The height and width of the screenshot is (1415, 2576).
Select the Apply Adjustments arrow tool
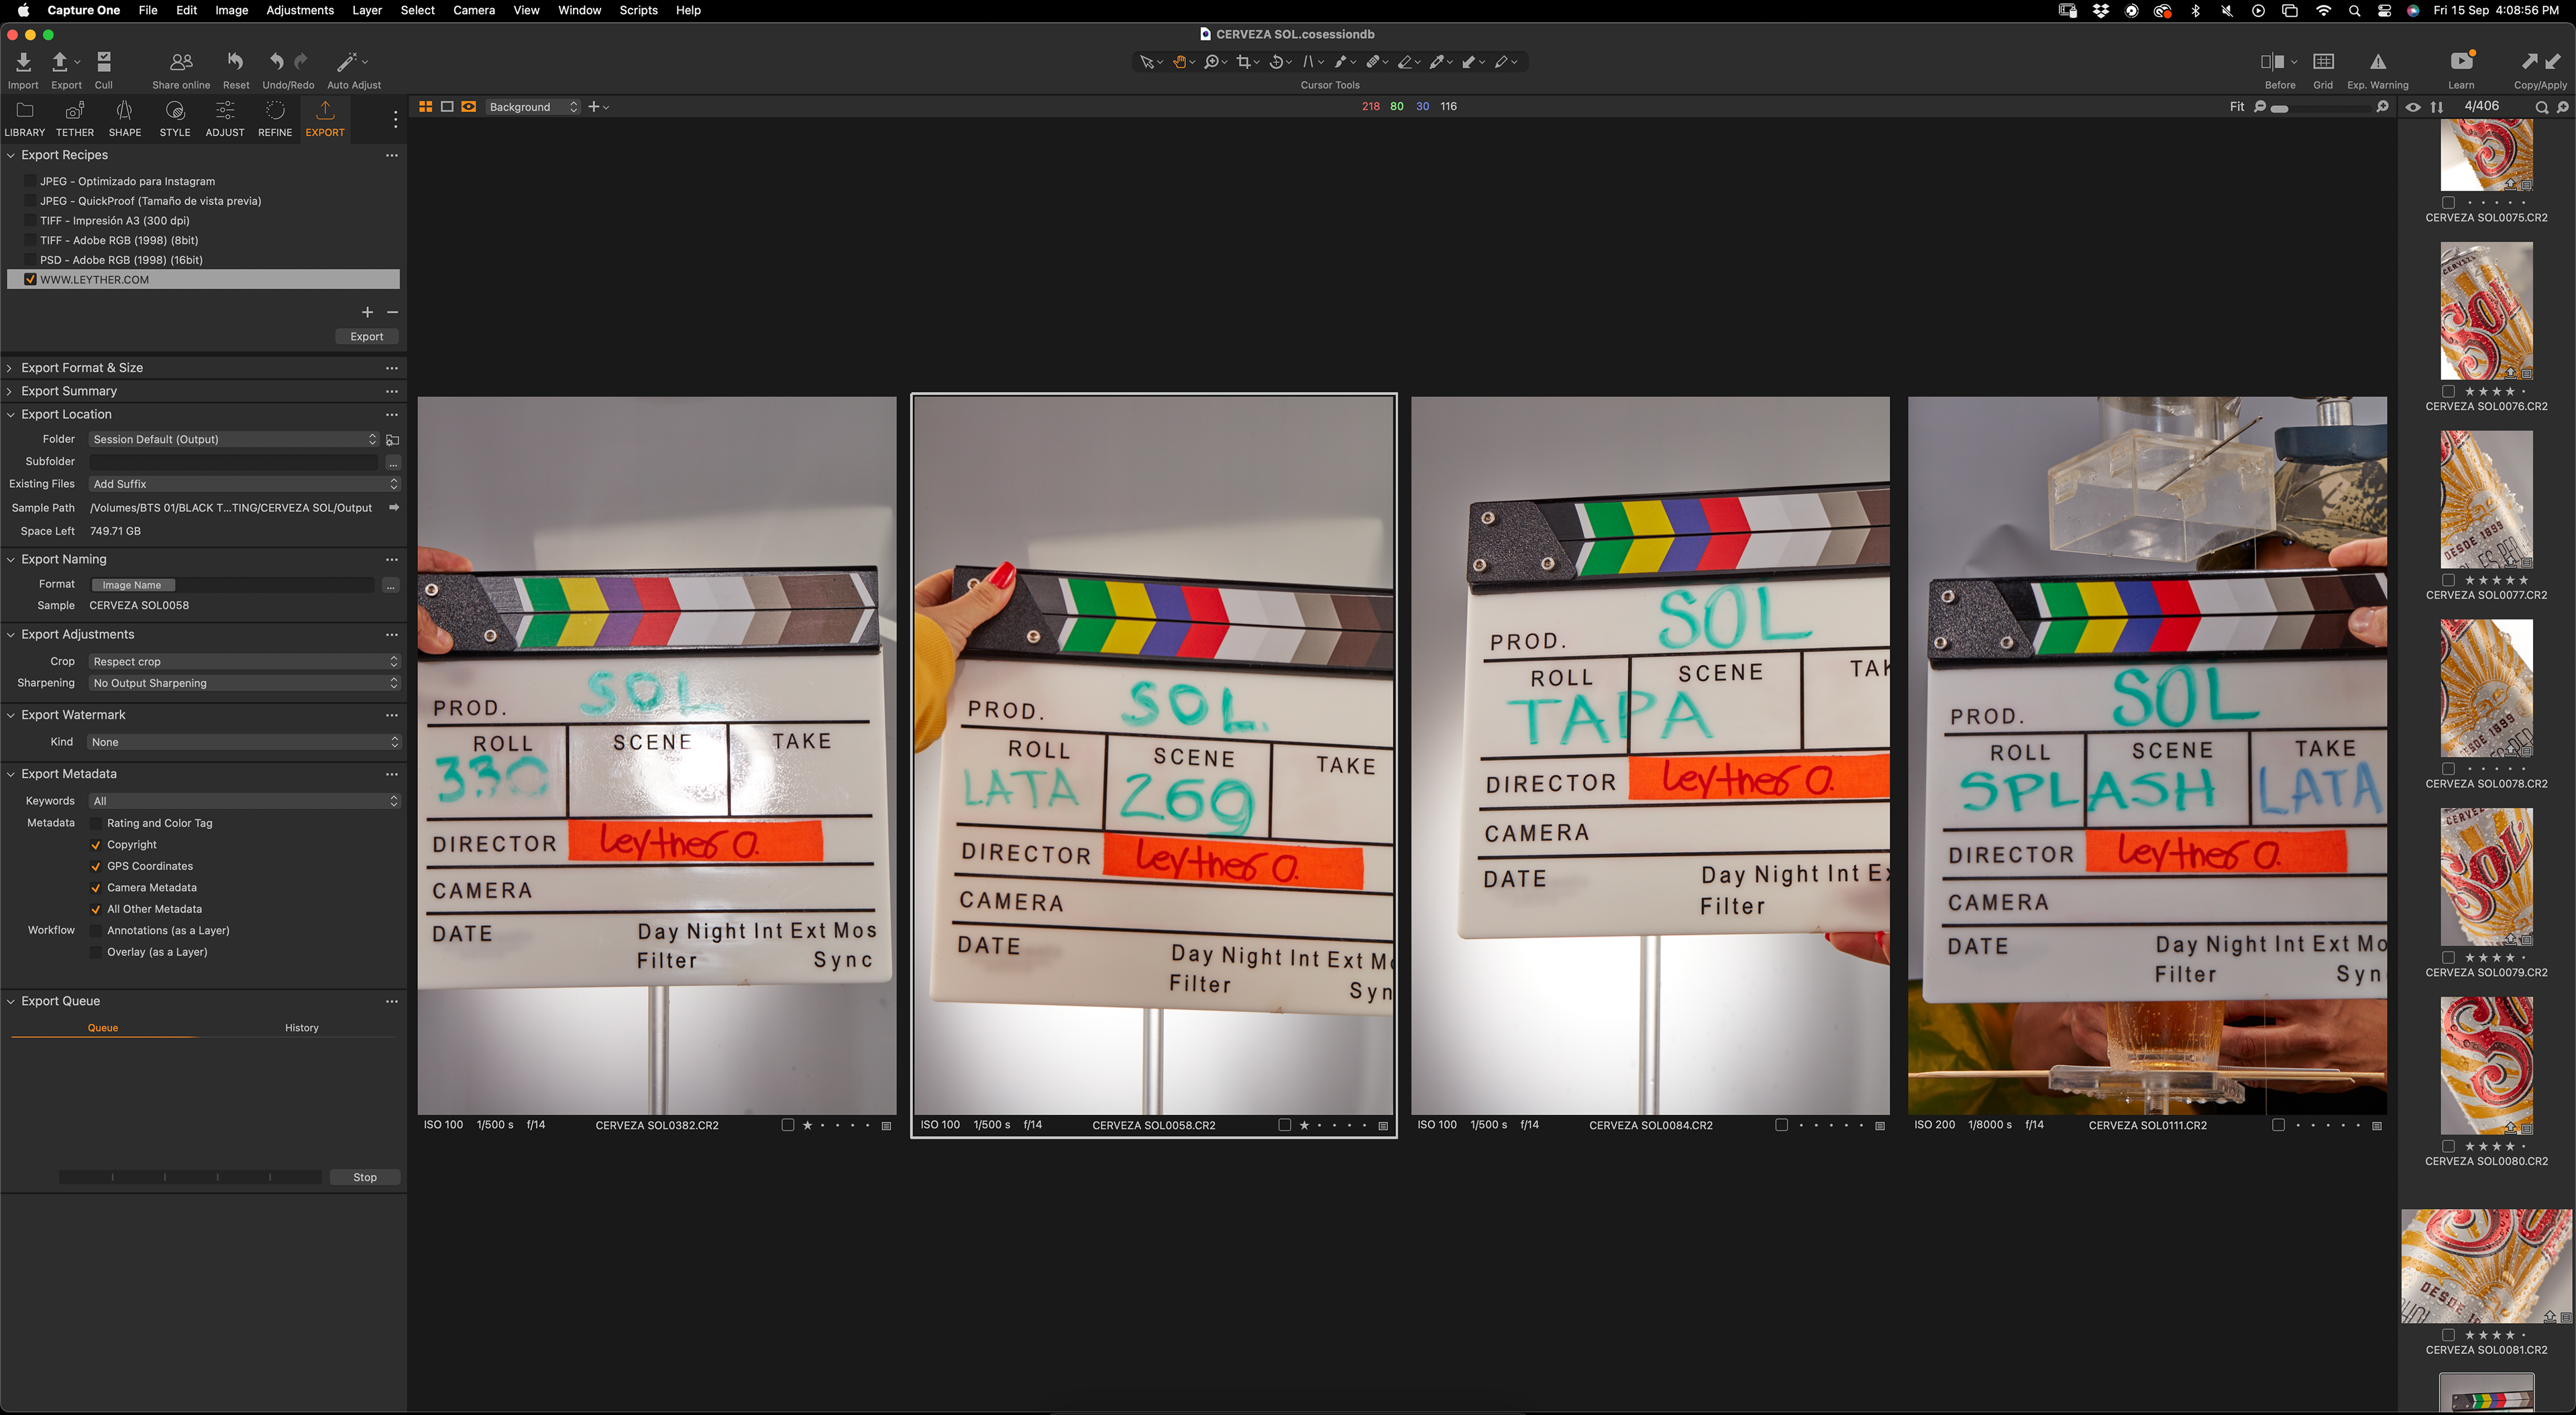coord(1469,62)
